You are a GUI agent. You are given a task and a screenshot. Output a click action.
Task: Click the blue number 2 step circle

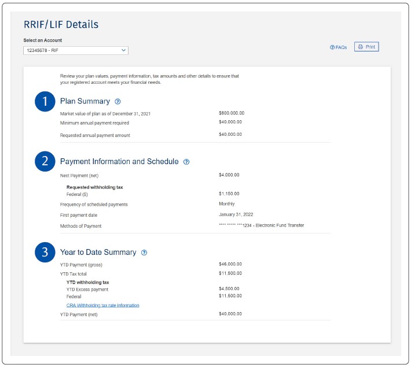tap(45, 162)
